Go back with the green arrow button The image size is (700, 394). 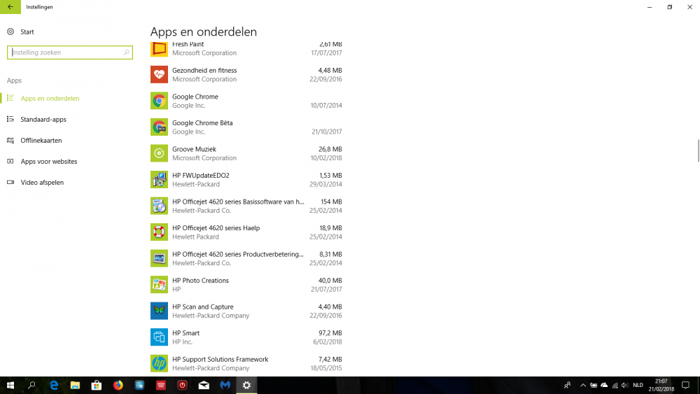pyautogui.click(x=10, y=7)
